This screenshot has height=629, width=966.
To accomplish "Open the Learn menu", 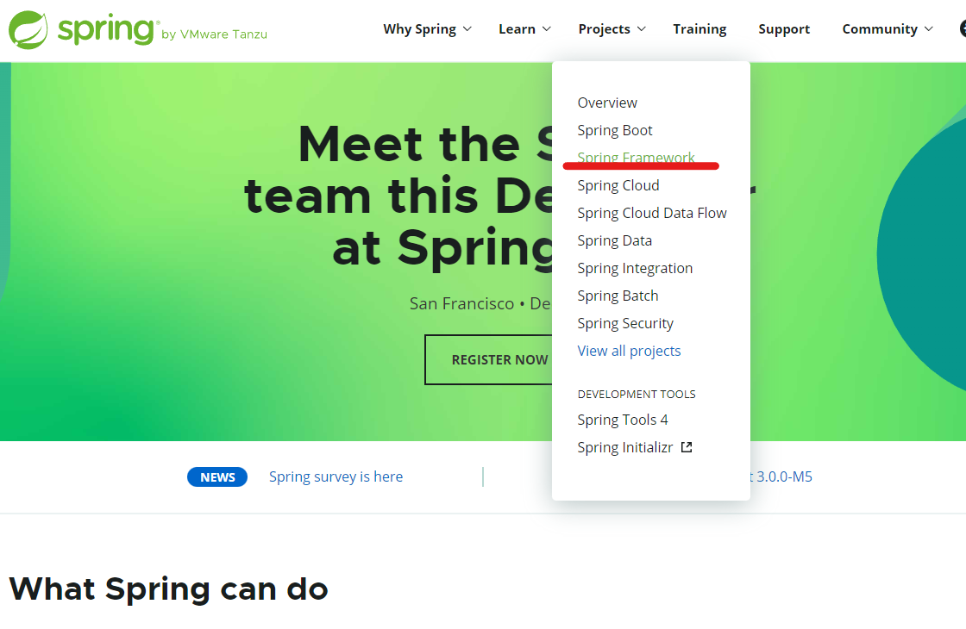I will (x=517, y=29).
